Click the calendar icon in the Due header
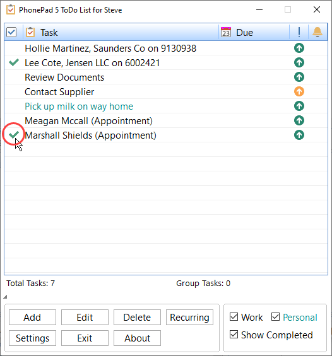Screen dimensions: 332x356 click(x=226, y=32)
